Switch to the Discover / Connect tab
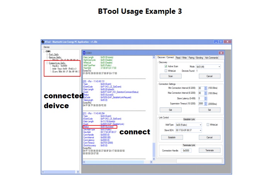 click(165, 58)
